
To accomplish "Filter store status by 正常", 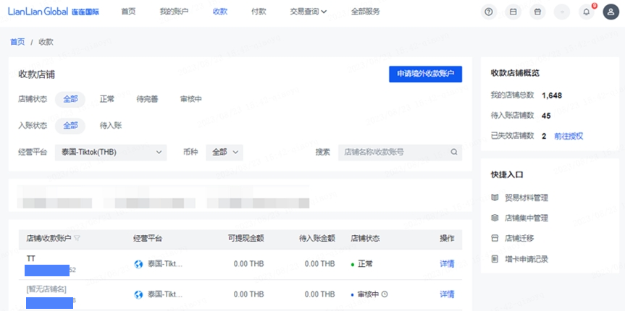I will pyautogui.click(x=107, y=100).
